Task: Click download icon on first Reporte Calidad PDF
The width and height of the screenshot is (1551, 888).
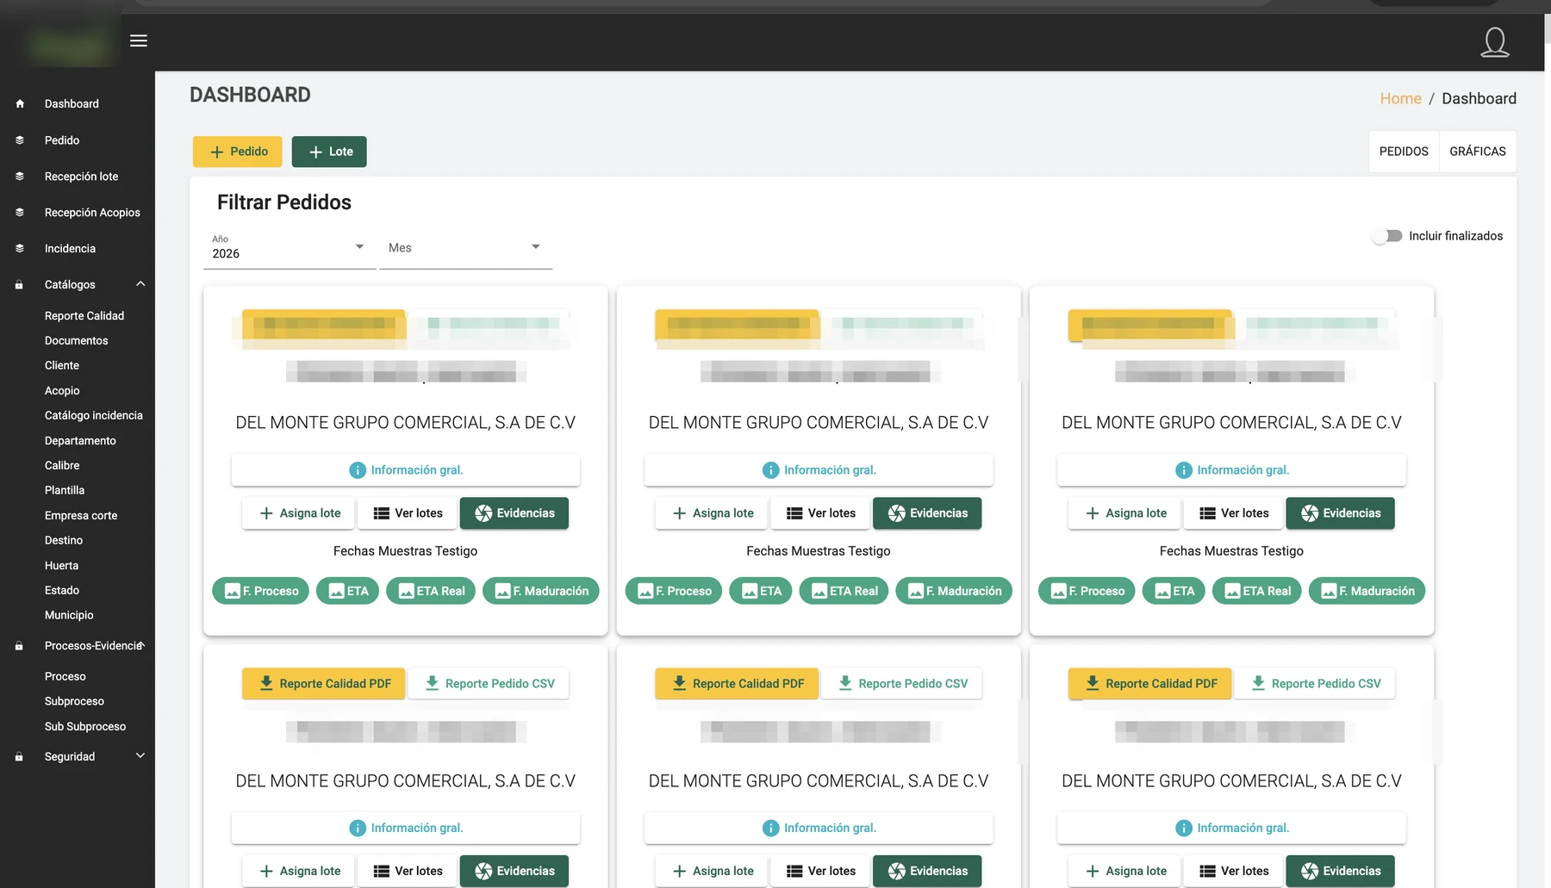Action: [x=266, y=683]
